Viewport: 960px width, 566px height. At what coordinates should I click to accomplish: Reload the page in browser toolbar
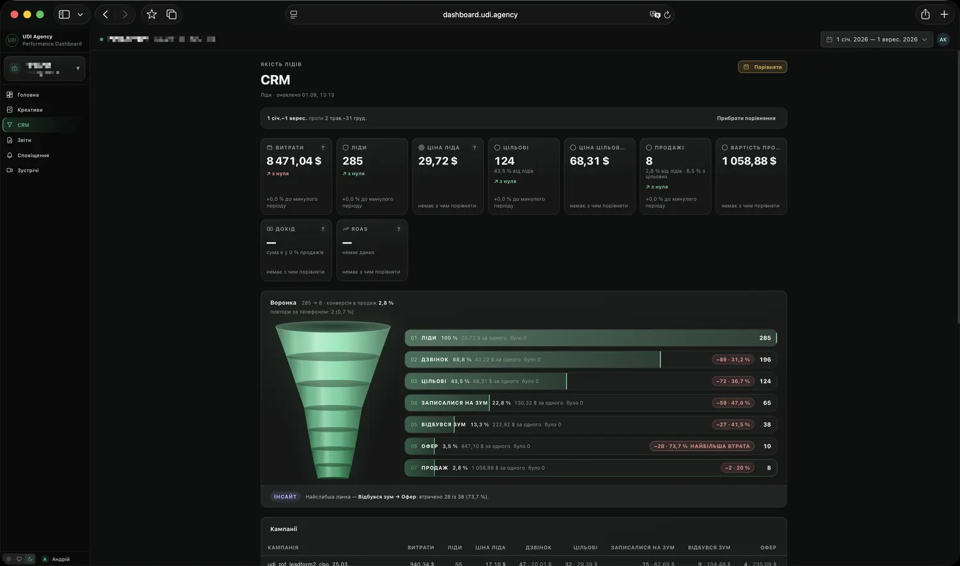[x=667, y=15]
